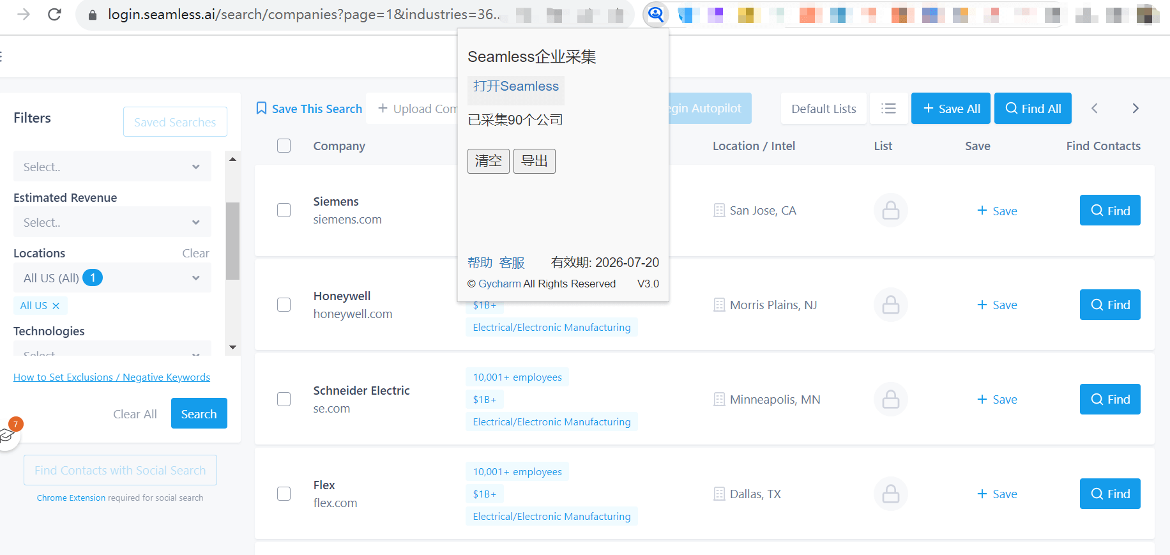Image resolution: width=1170 pixels, height=555 pixels.
Task: Click the Save All button
Action: point(951,109)
